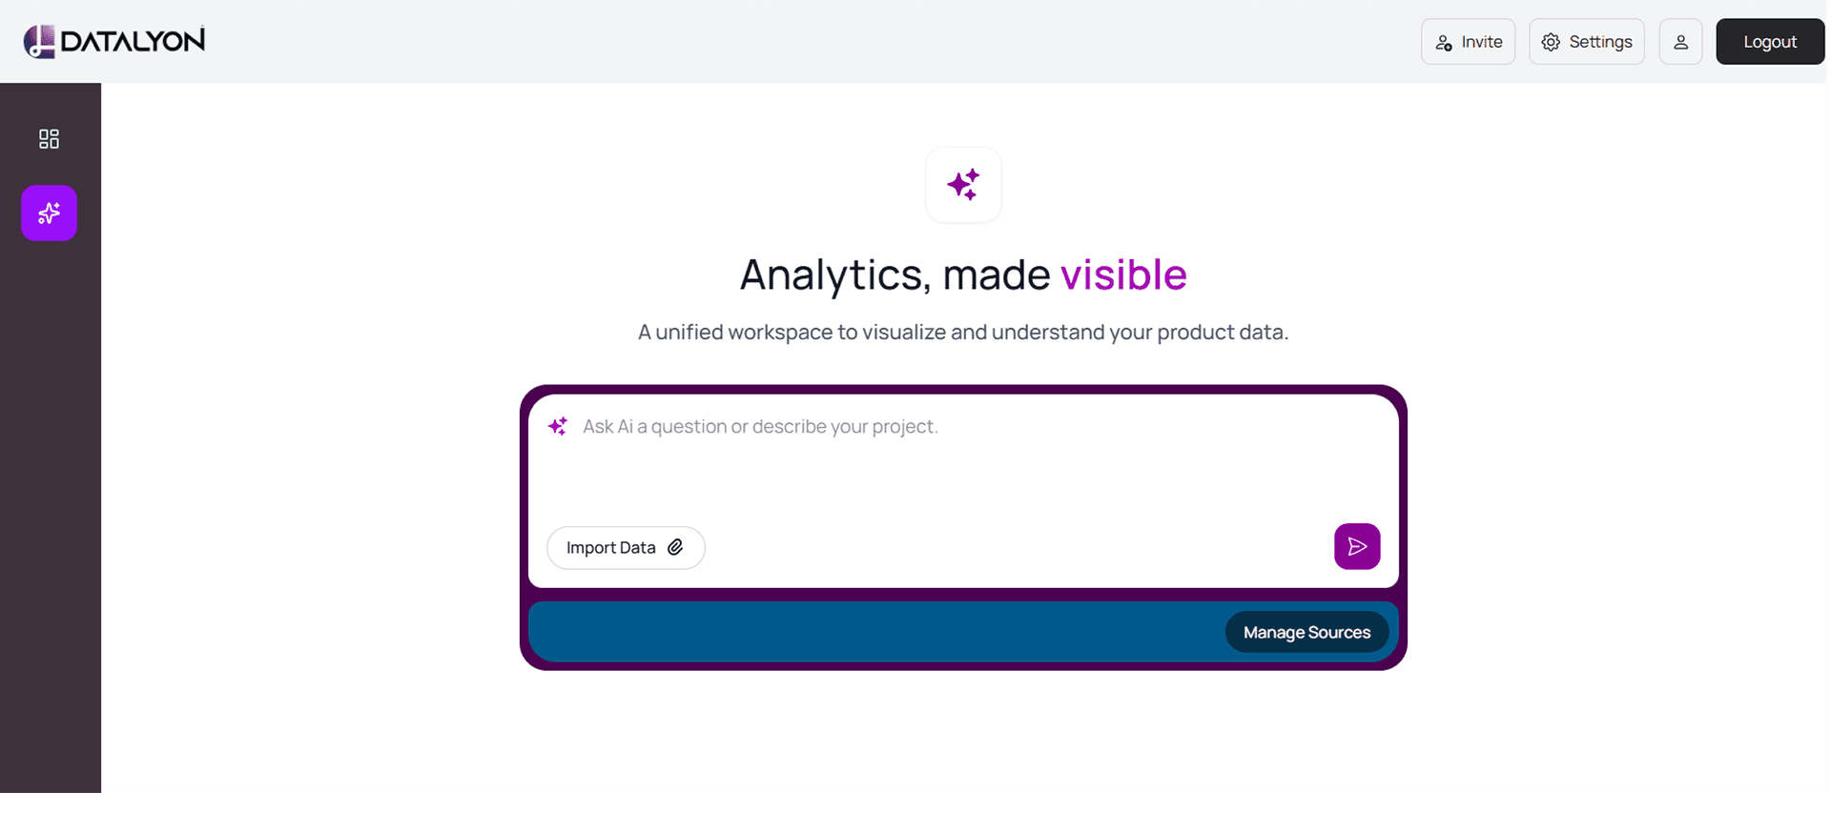Viewport: 1831px width, 832px height.
Task: Open the dashboard grid icon in sidebar
Action: [x=49, y=139]
